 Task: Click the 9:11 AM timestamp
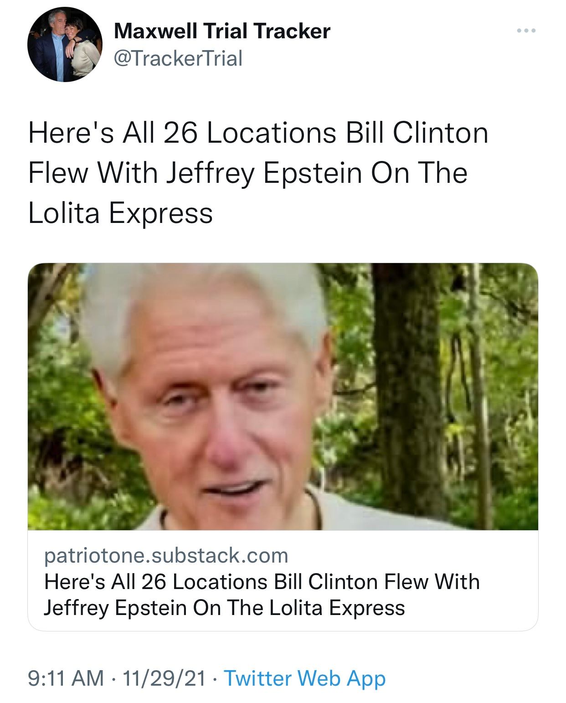(66, 678)
